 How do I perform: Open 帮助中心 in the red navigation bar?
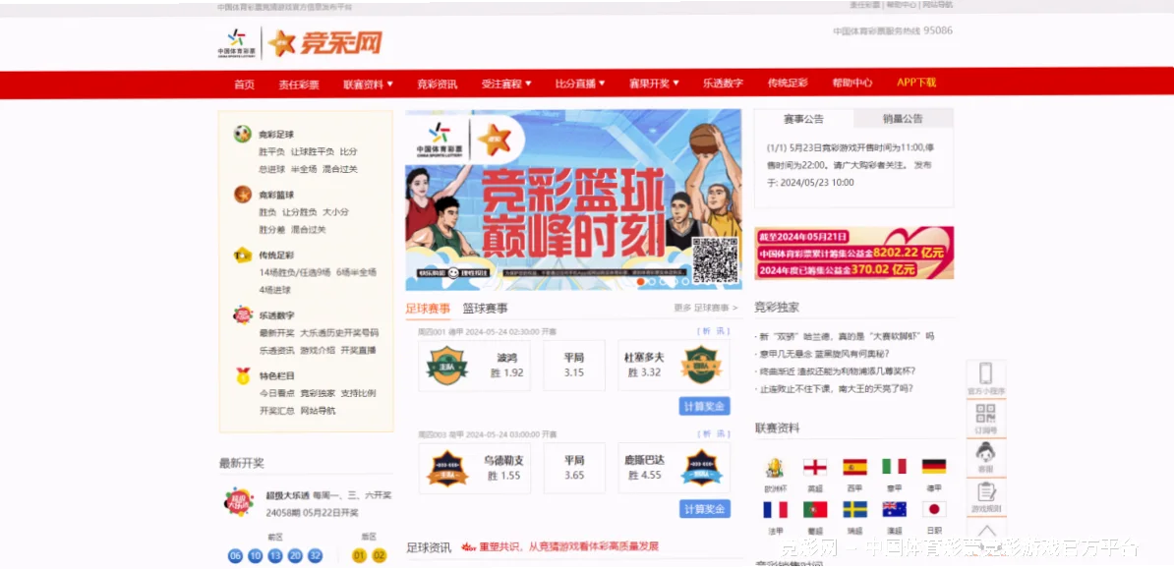852,83
